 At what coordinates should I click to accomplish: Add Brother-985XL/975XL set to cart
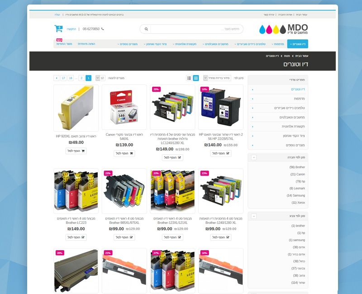[124, 237]
